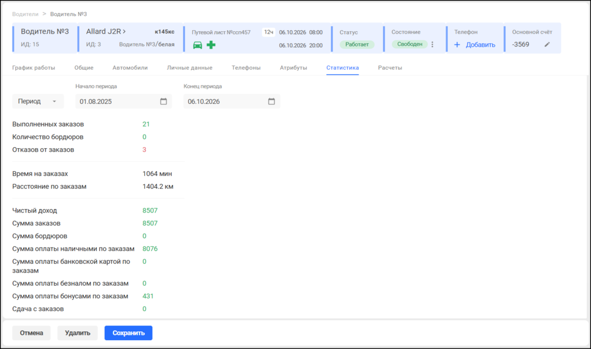Click the pencil icon to edit Основной счёт

click(x=547, y=44)
